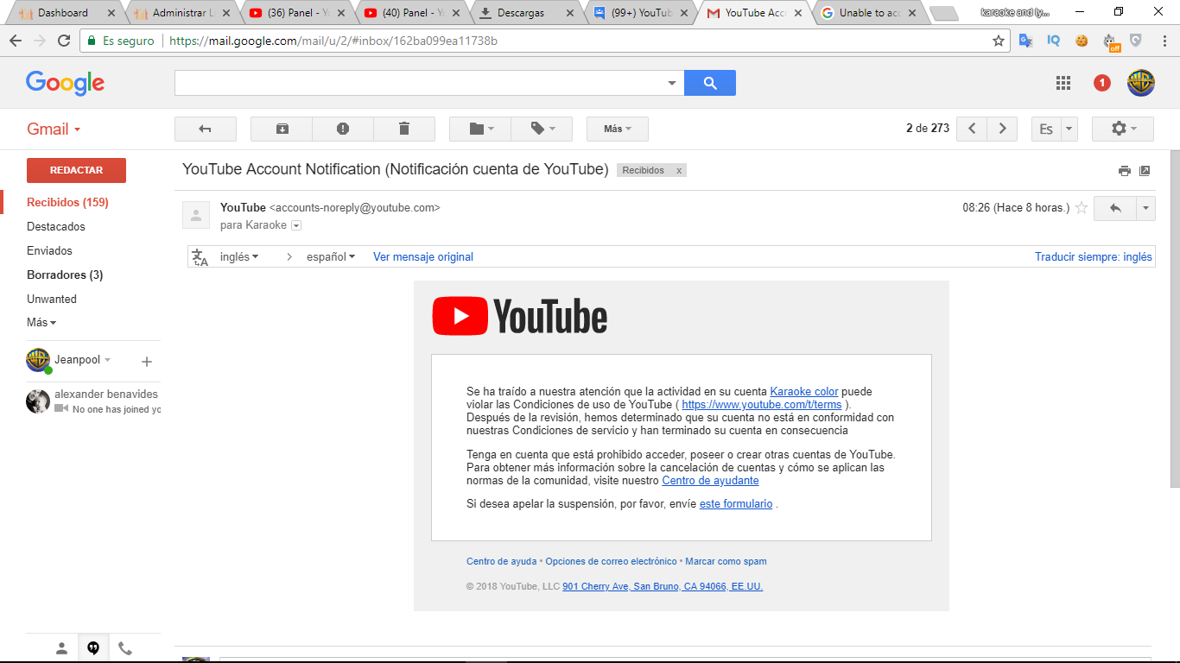The height and width of the screenshot is (663, 1180).
Task: Show search options dropdown arrow
Action: pyautogui.click(x=672, y=83)
